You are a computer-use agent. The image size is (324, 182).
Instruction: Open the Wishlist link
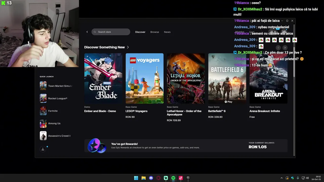point(240,32)
